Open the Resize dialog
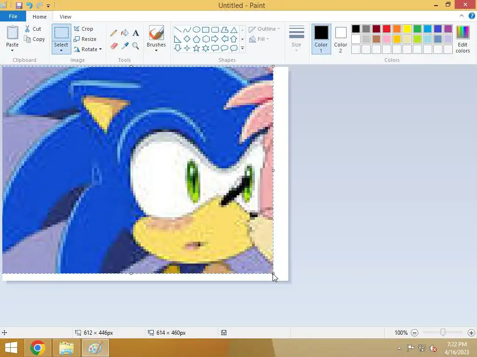The width and height of the screenshot is (477, 357). pyautogui.click(x=85, y=39)
